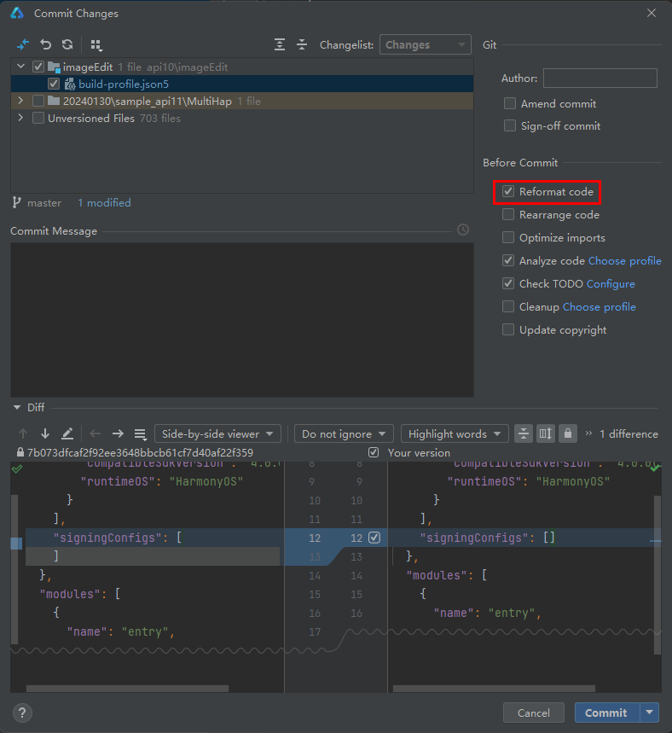Expand the 20240130 MultiHap folder node
This screenshot has height=733, width=672.
click(x=20, y=101)
